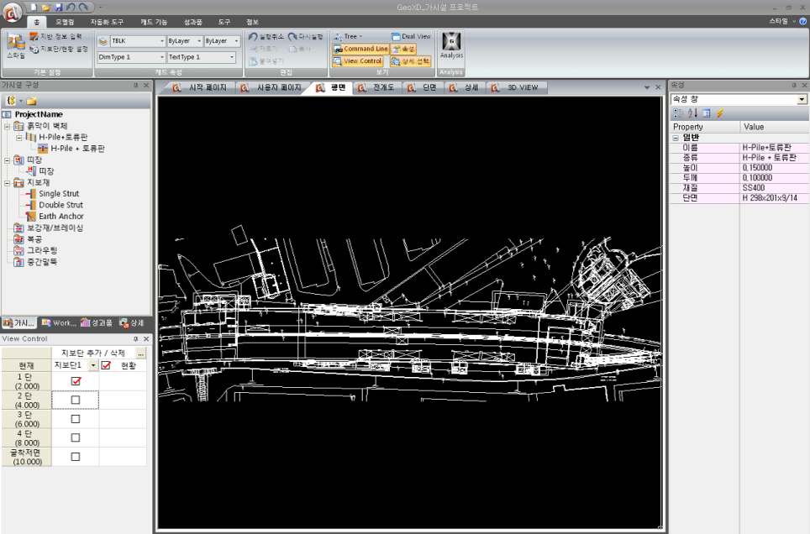Check the 2 단 (4.000) checkbox
Image resolution: width=810 pixels, height=534 pixels.
[x=76, y=400]
